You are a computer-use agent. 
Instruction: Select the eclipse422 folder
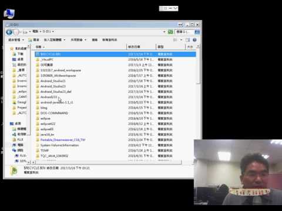pyautogui.click(x=48, y=124)
